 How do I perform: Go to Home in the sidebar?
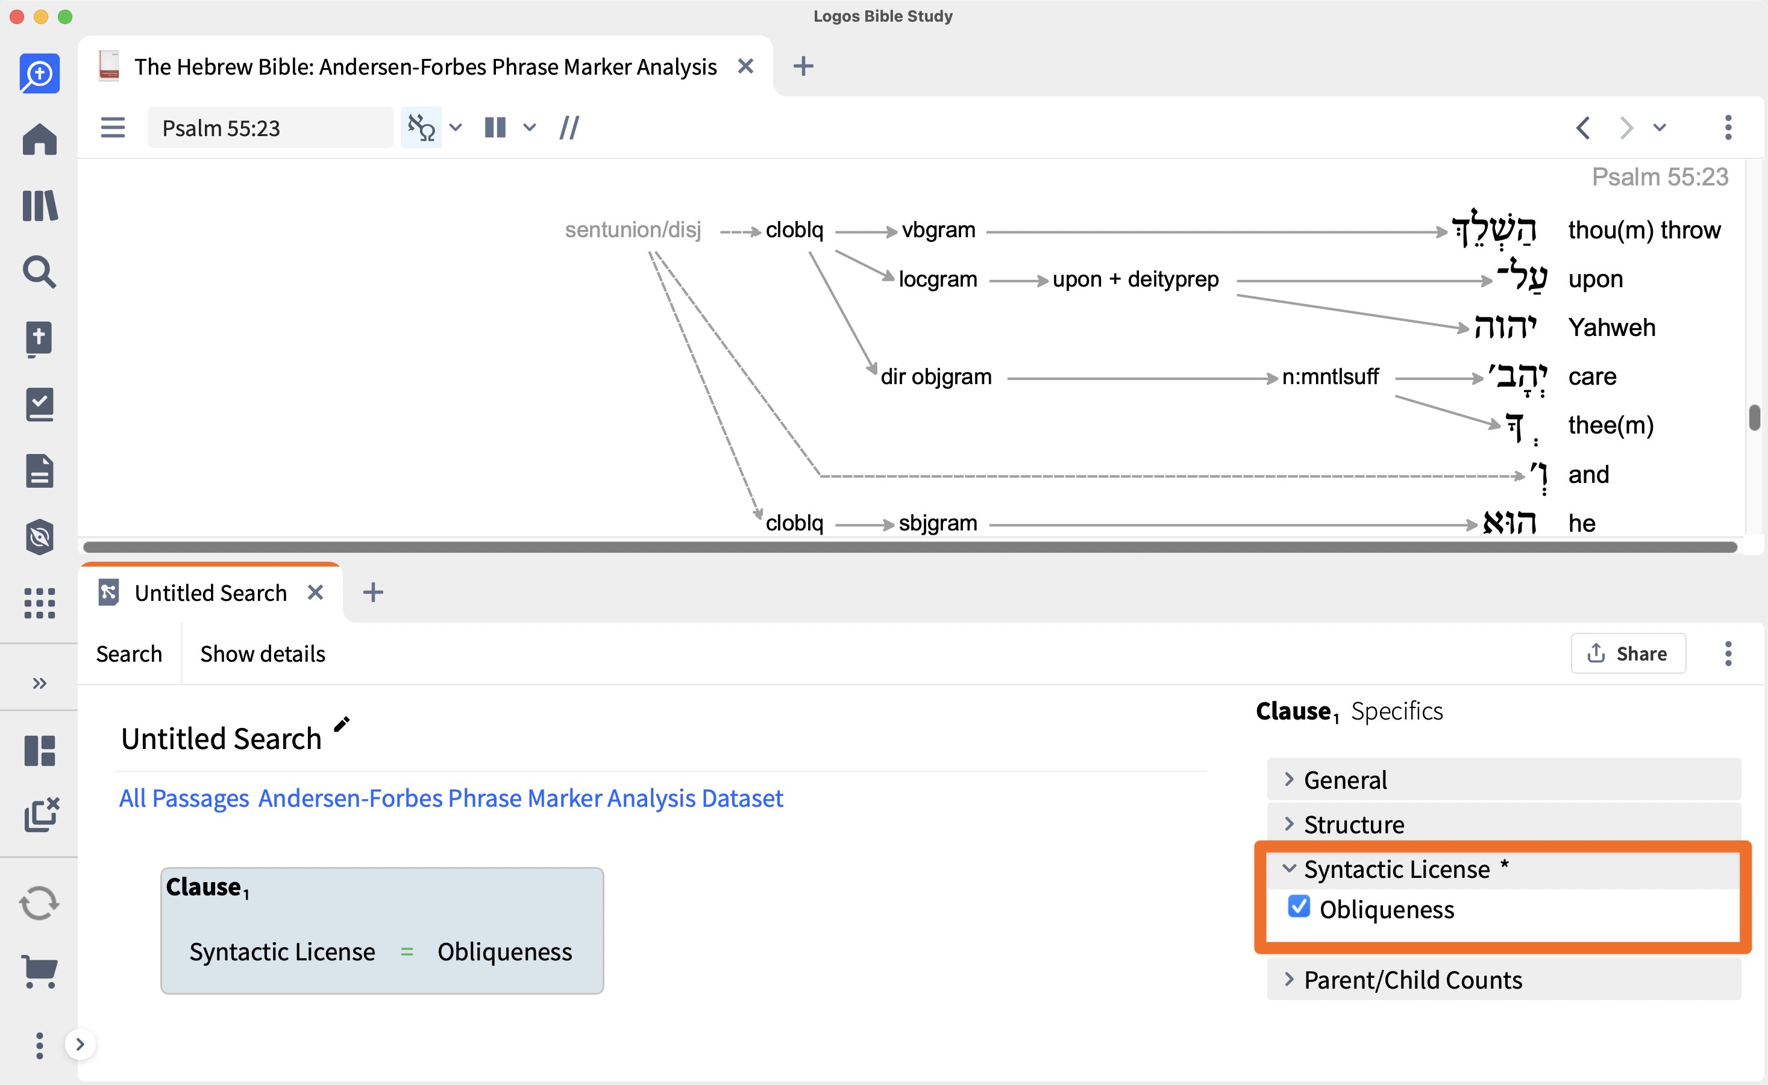40,139
